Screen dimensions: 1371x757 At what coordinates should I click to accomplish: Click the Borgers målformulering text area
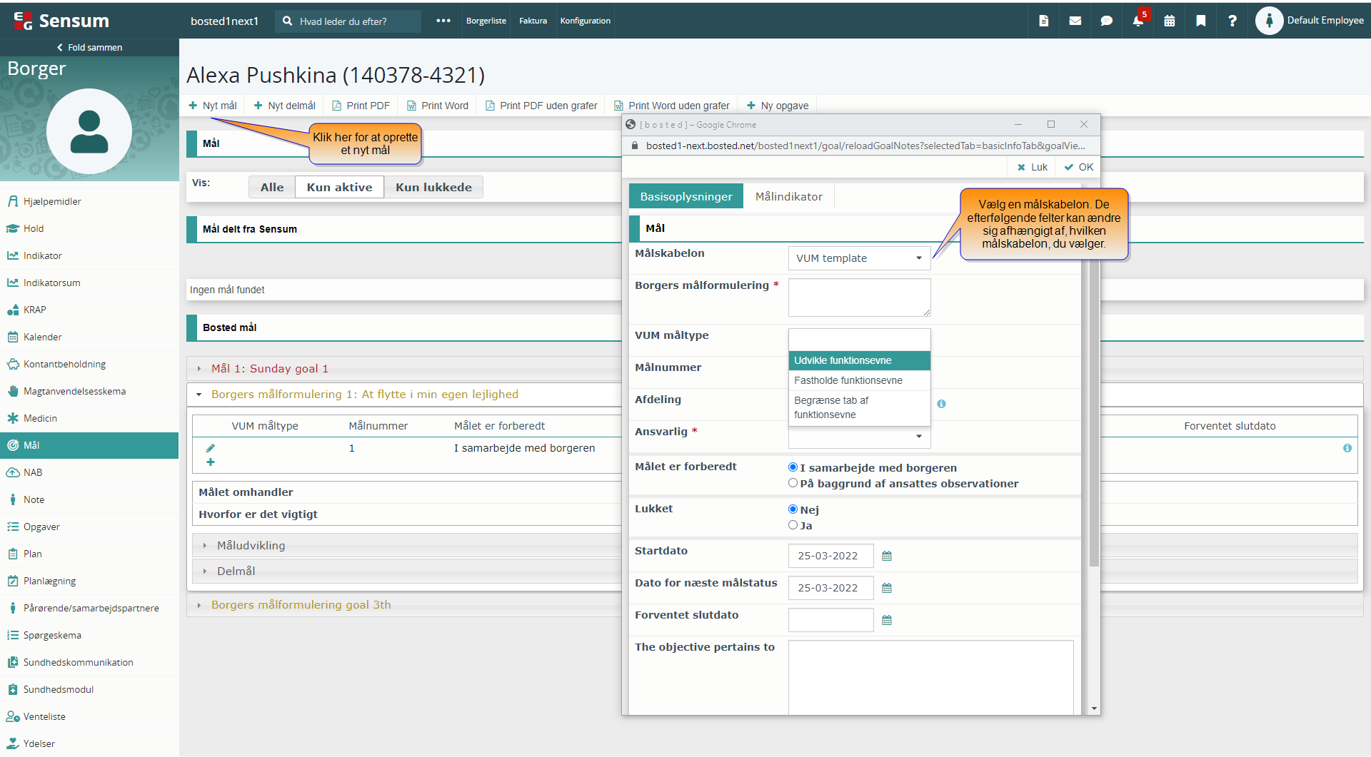click(x=859, y=297)
